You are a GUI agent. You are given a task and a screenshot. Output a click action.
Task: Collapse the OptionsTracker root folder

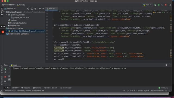click(4, 12)
